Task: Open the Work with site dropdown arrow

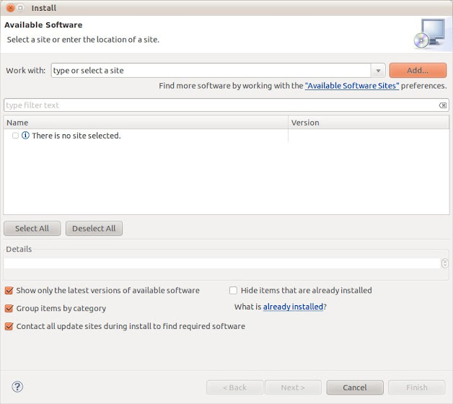Action: [378, 71]
